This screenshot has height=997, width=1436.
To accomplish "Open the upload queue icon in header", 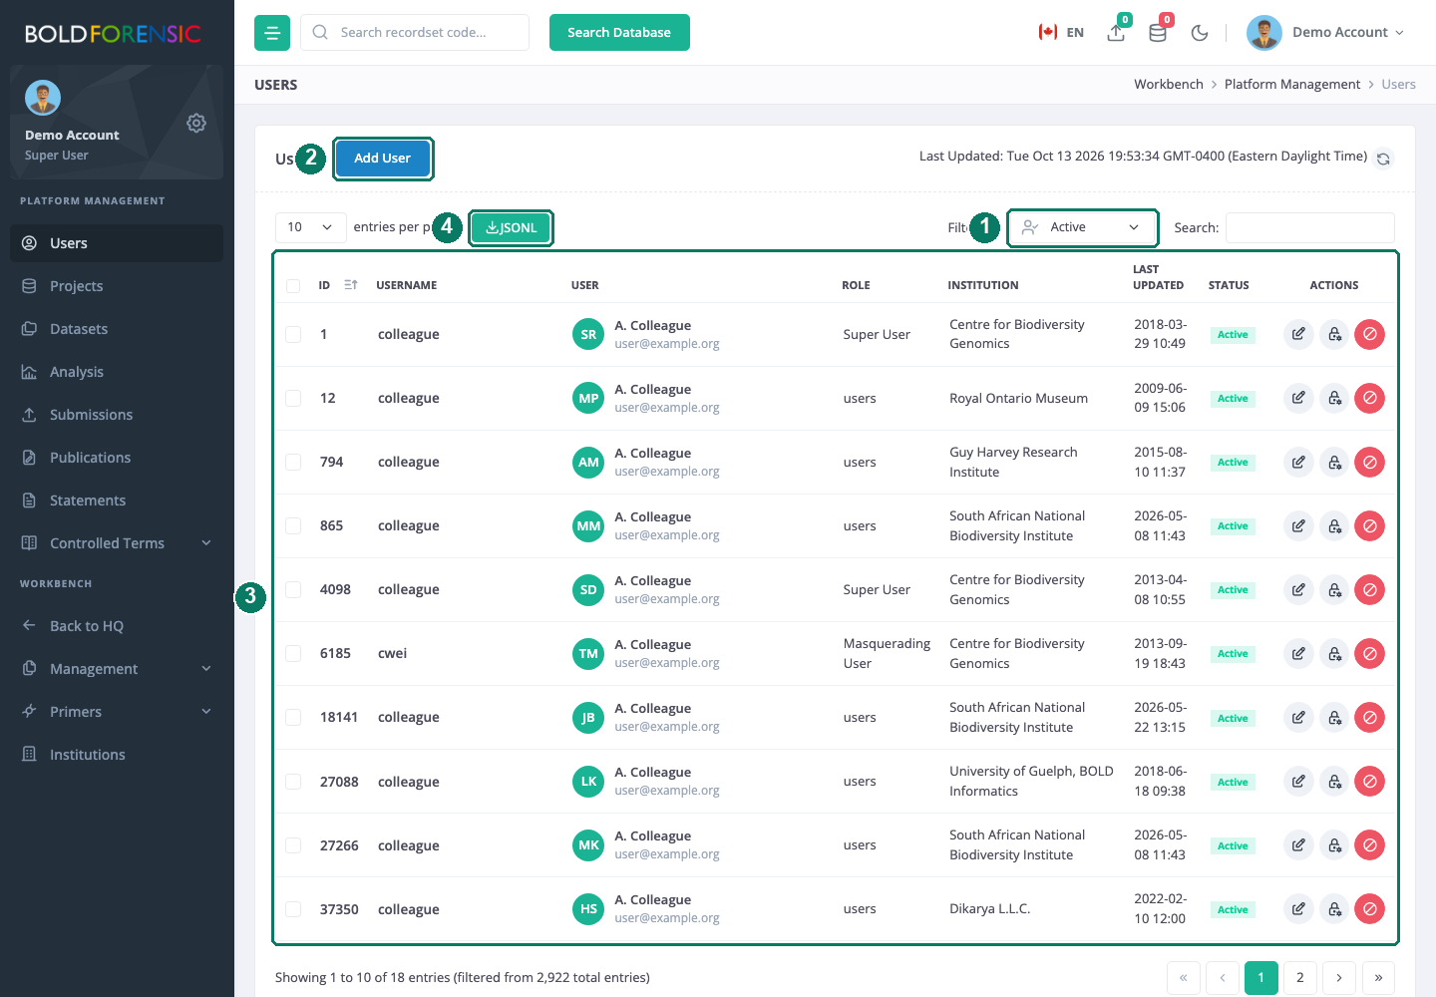I will pos(1116,33).
